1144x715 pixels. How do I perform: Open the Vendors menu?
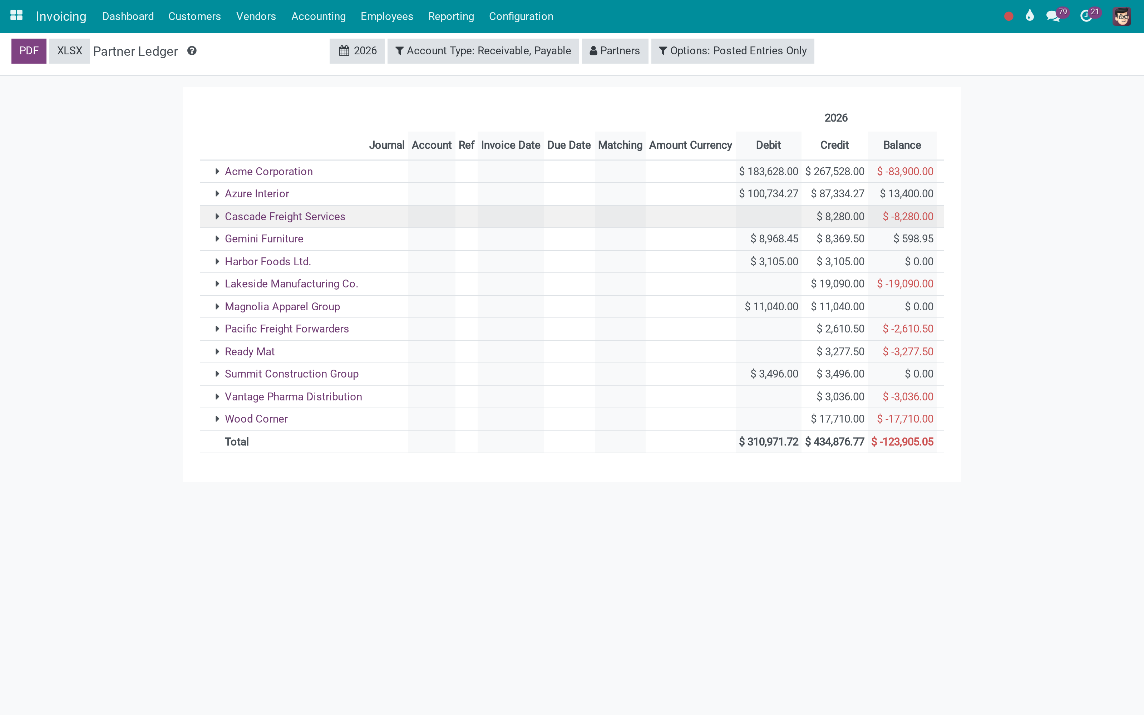pos(256,16)
